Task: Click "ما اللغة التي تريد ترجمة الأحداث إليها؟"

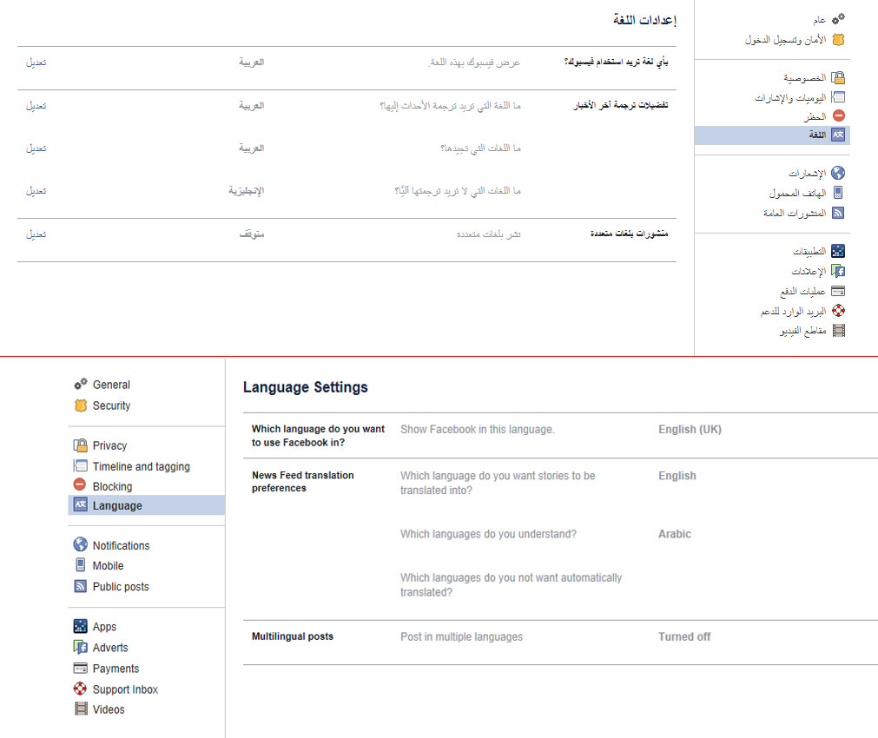Action: point(450,105)
